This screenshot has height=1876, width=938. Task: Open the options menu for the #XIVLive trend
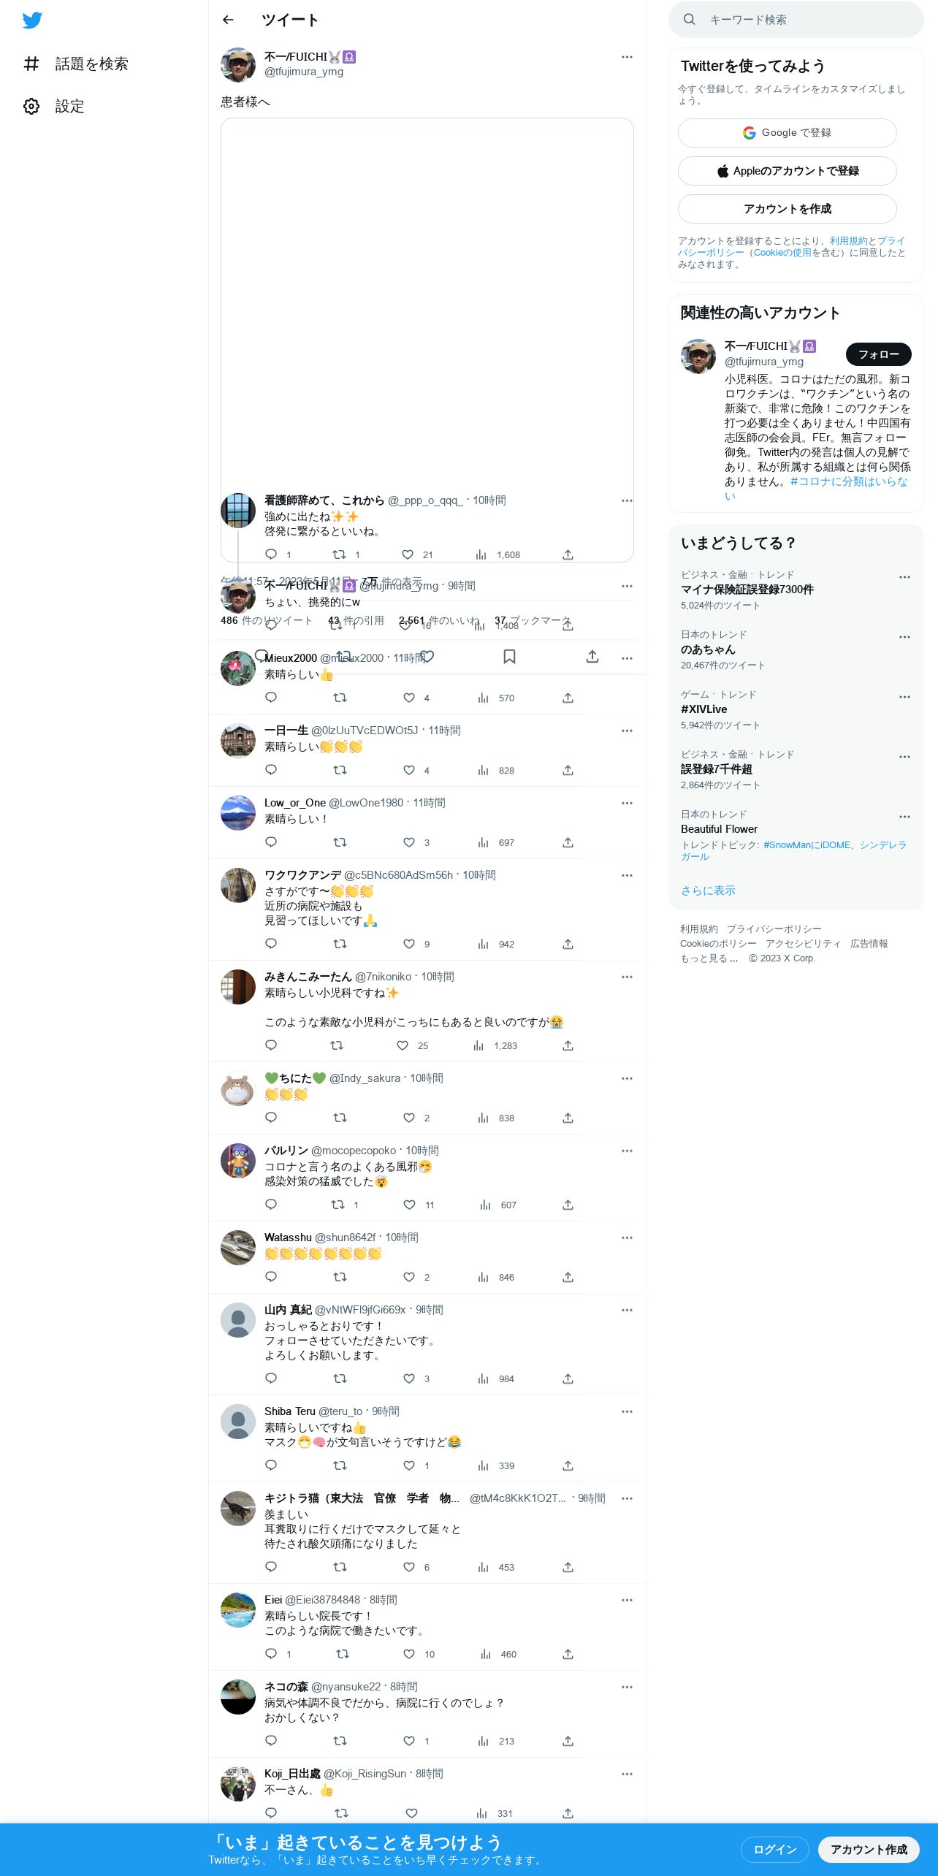(x=904, y=697)
